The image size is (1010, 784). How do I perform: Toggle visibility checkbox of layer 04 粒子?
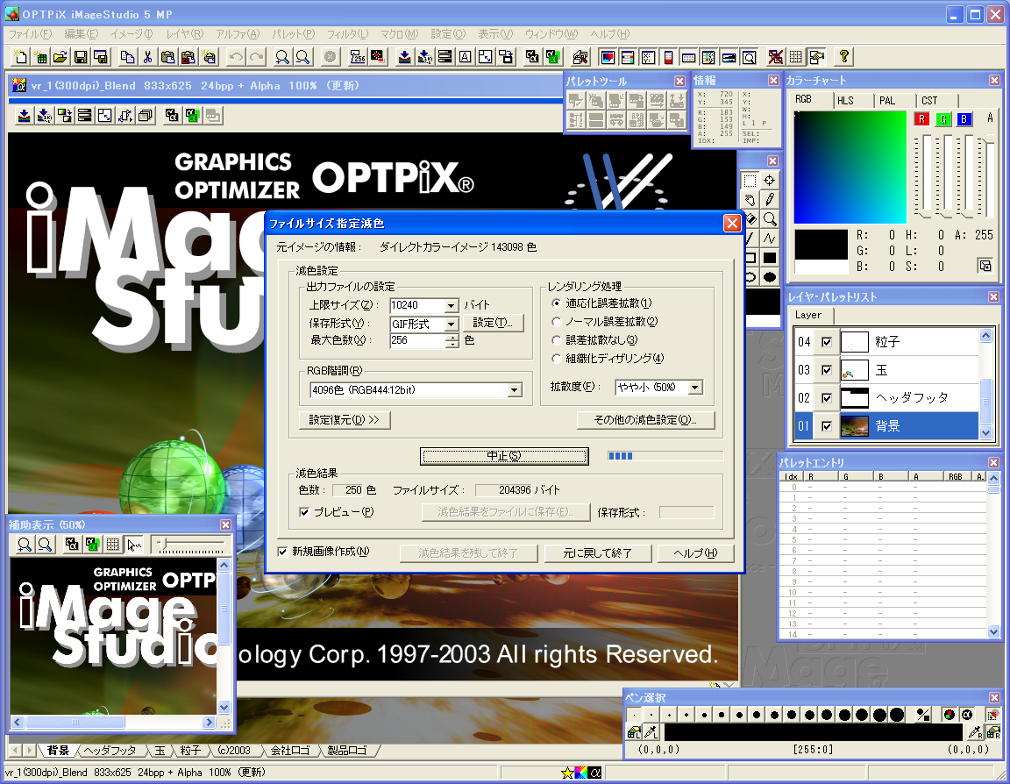(x=827, y=342)
